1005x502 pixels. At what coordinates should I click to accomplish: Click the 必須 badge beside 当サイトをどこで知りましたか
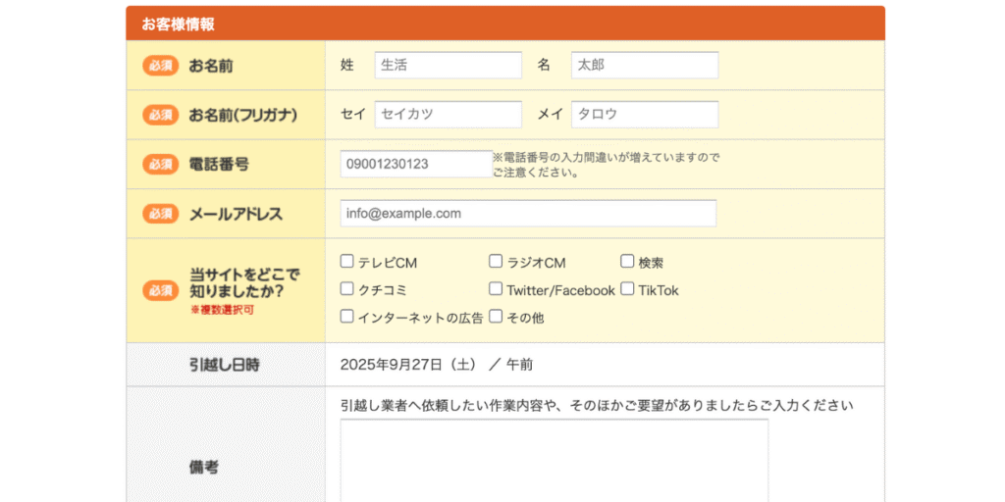[x=160, y=290]
